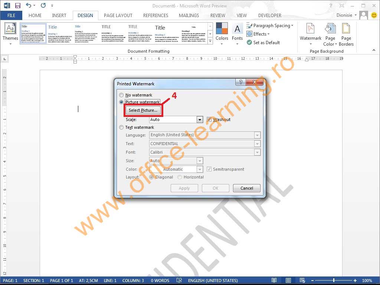Click the Cancel button in the dialog
Viewport: 380px width, 285px height.
click(247, 188)
